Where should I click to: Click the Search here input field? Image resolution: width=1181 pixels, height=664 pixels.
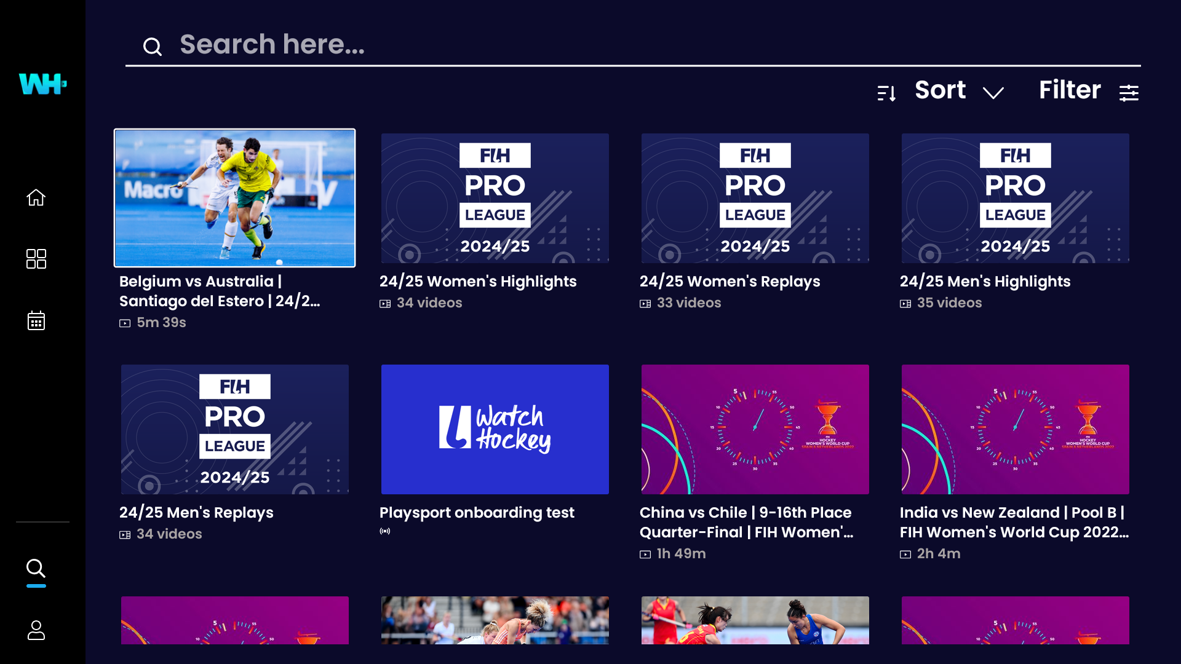click(633, 45)
